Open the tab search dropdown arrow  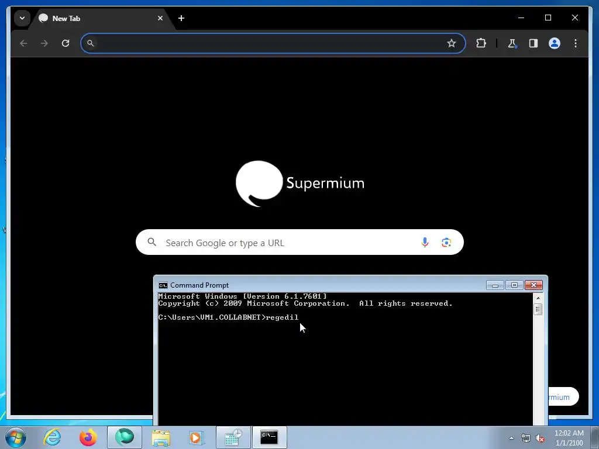click(22, 18)
